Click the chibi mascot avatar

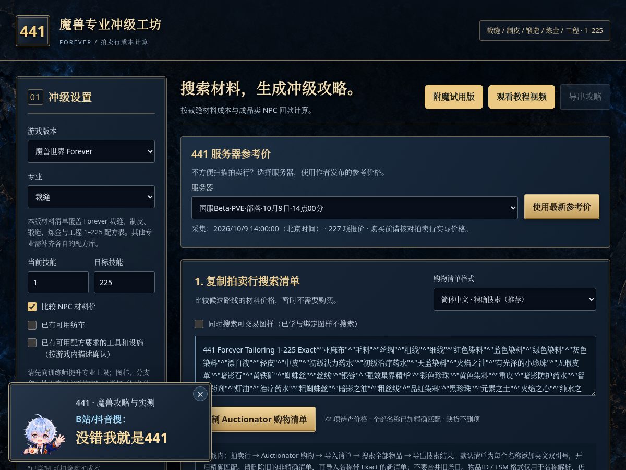(44, 435)
